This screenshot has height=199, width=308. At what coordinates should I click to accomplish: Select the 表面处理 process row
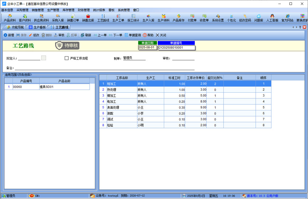pos(185,107)
